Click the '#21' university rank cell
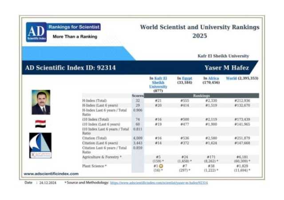The width and height of the screenshot is (284, 200). pyautogui.click(x=158, y=101)
